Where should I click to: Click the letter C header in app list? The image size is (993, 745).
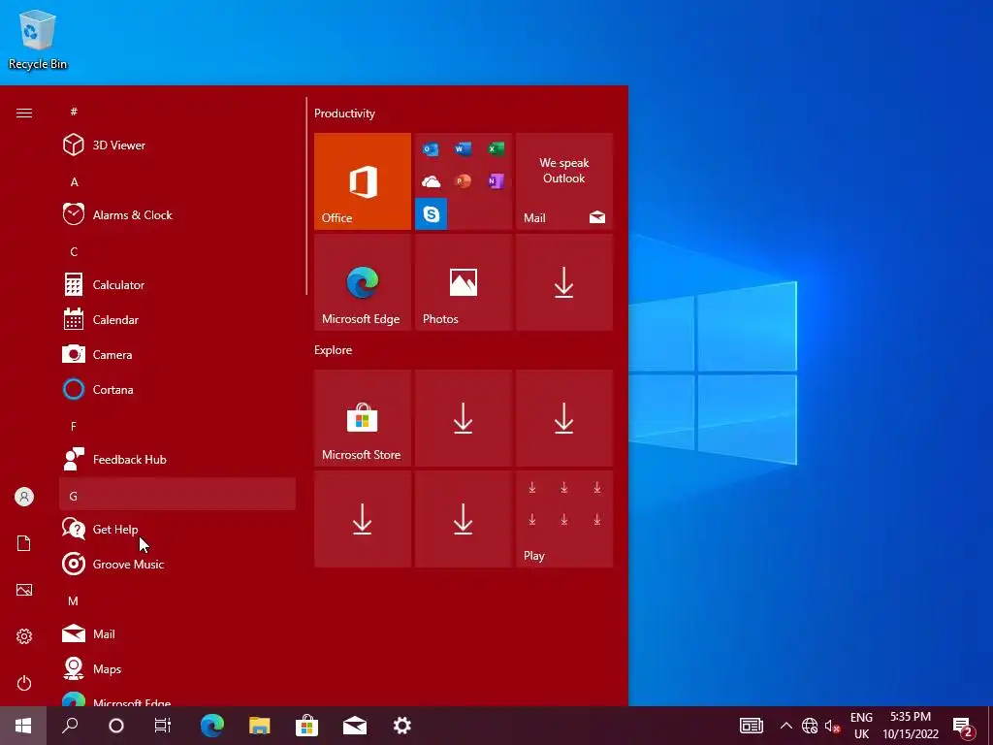pos(177,251)
